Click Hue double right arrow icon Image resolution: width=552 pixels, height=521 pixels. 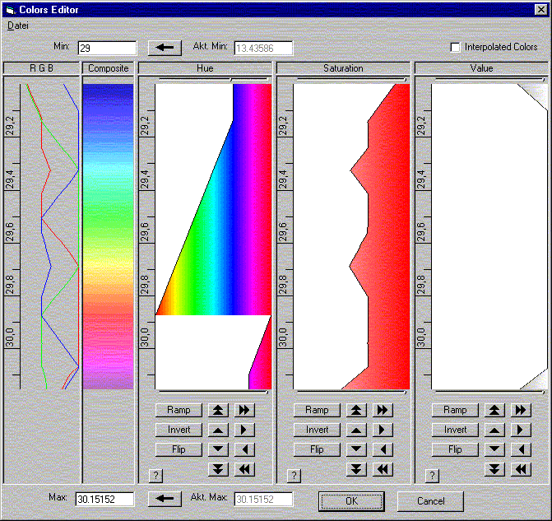(x=244, y=410)
